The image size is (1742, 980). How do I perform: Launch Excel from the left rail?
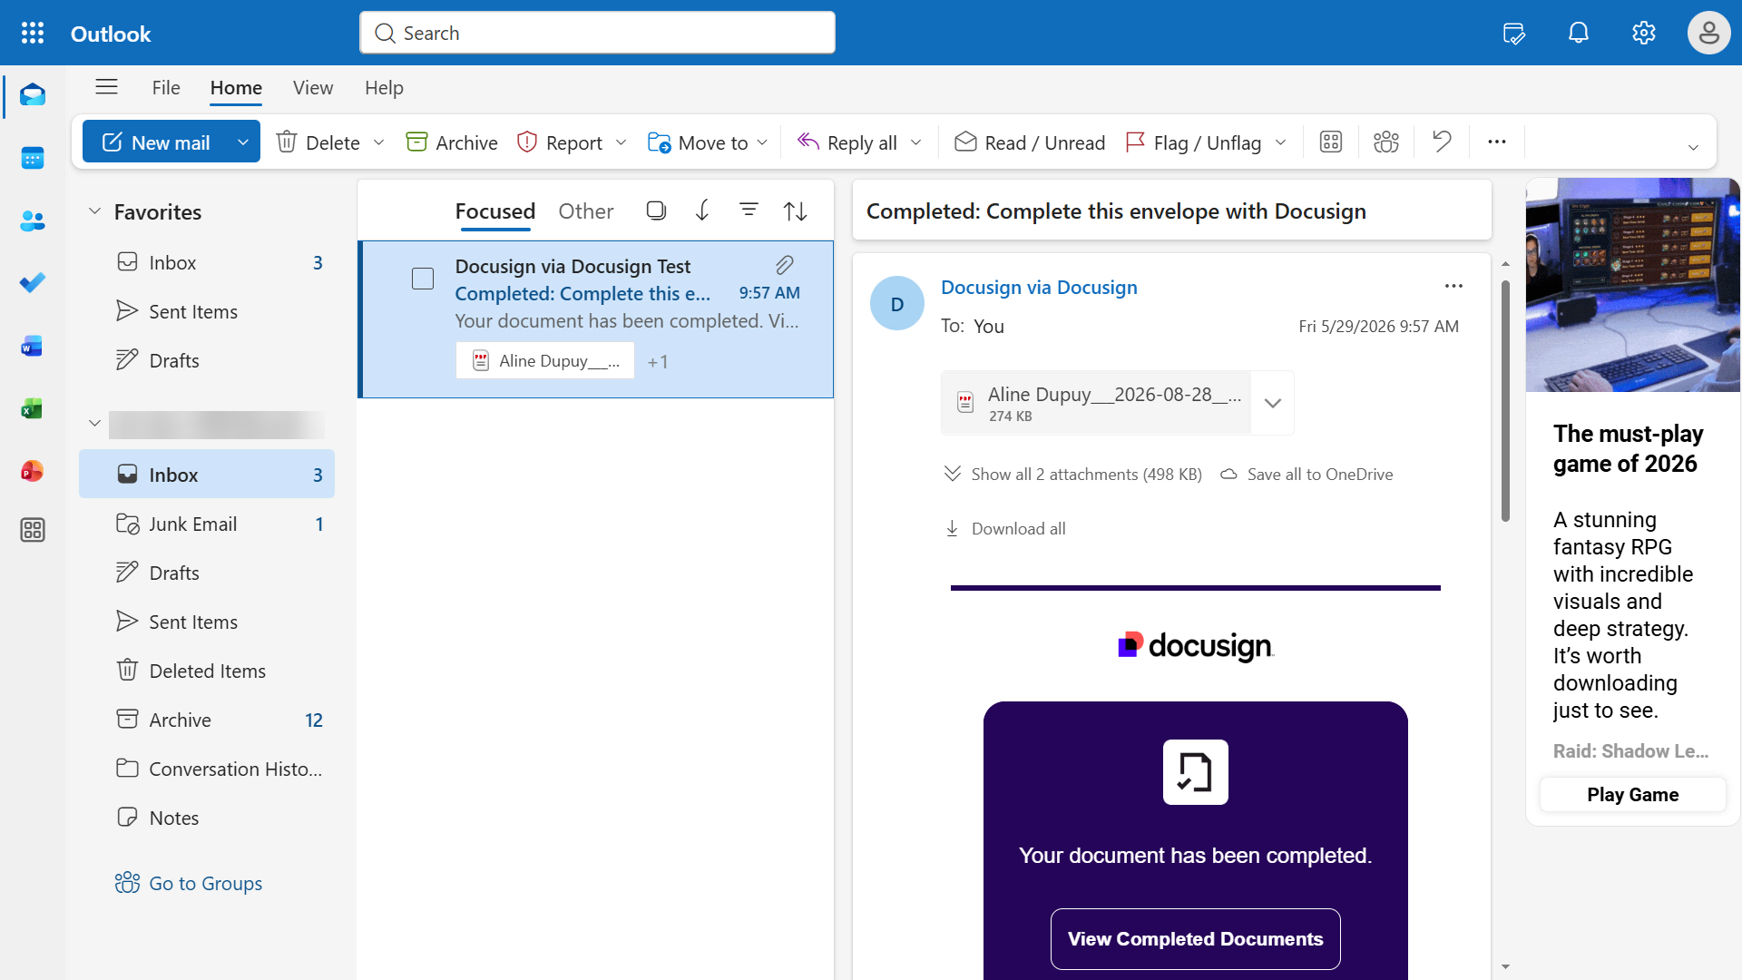(x=33, y=408)
